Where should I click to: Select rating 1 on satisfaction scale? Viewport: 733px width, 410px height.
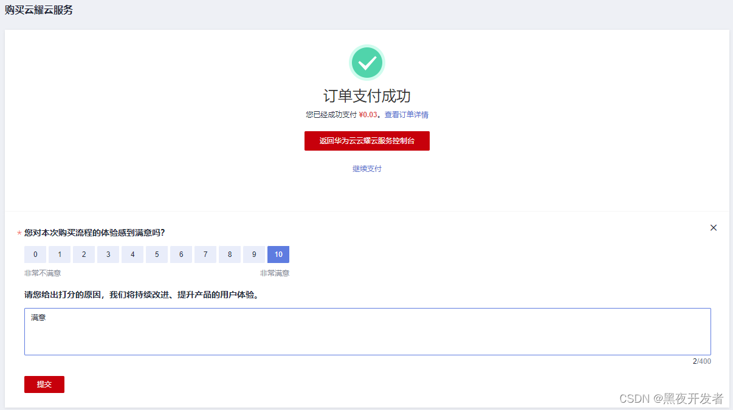(x=60, y=255)
